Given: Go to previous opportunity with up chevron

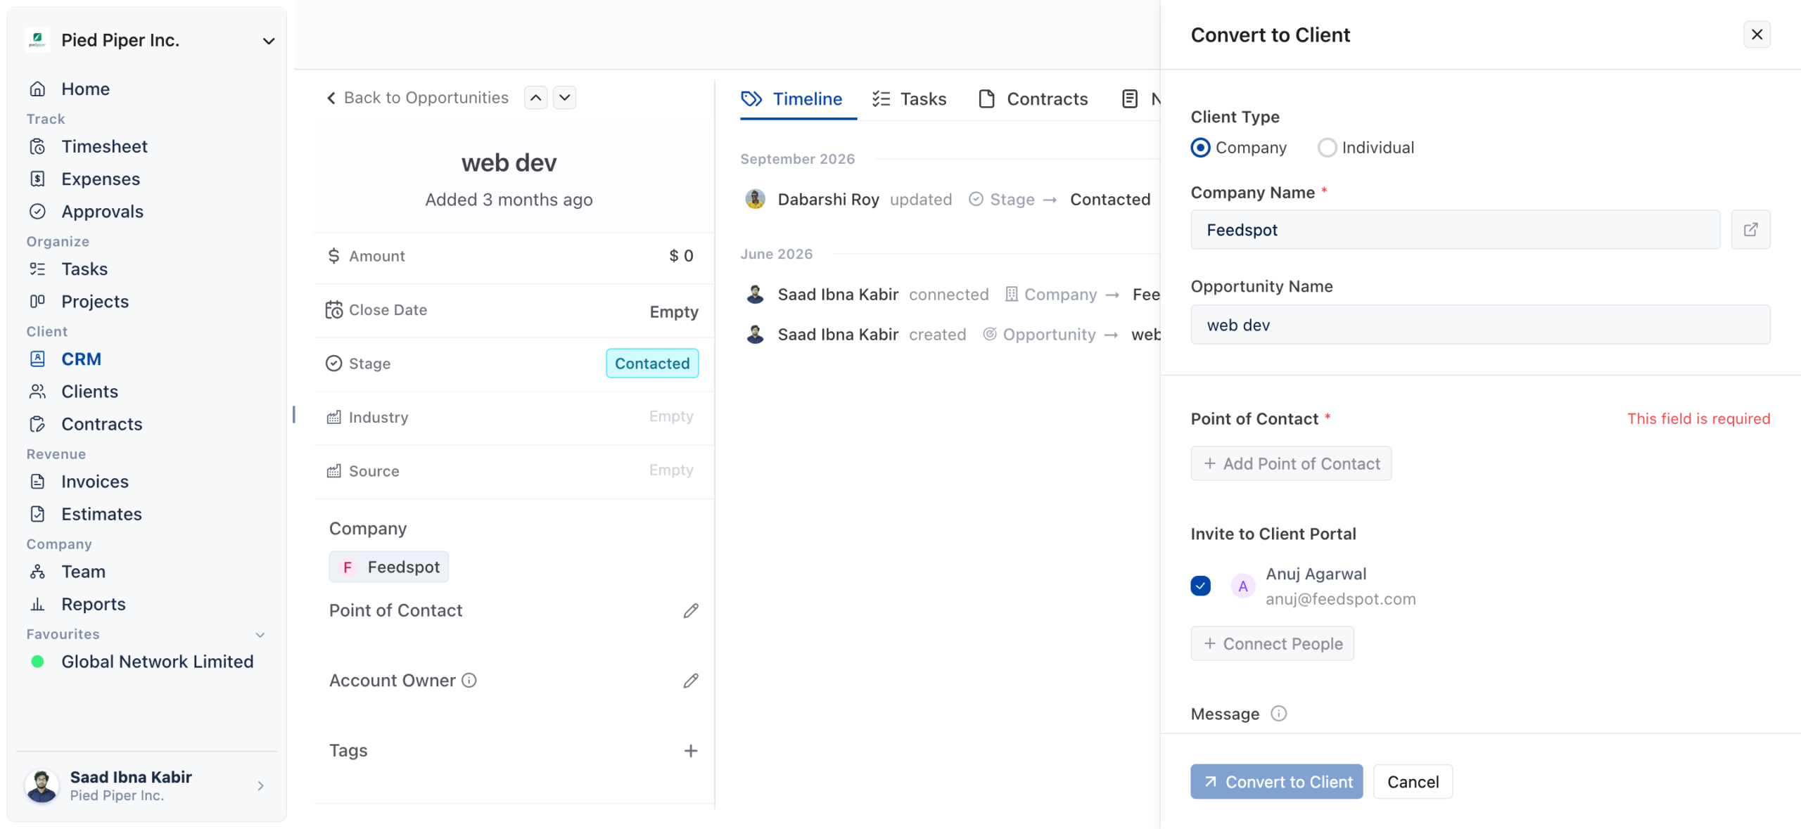Looking at the screenshot, I should pyautogui.click(x=535, y=98).
